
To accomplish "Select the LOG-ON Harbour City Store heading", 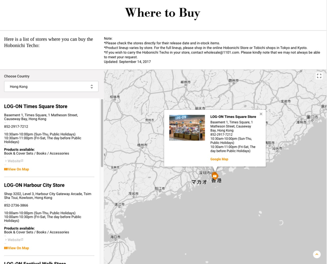I will click(34, 185).
